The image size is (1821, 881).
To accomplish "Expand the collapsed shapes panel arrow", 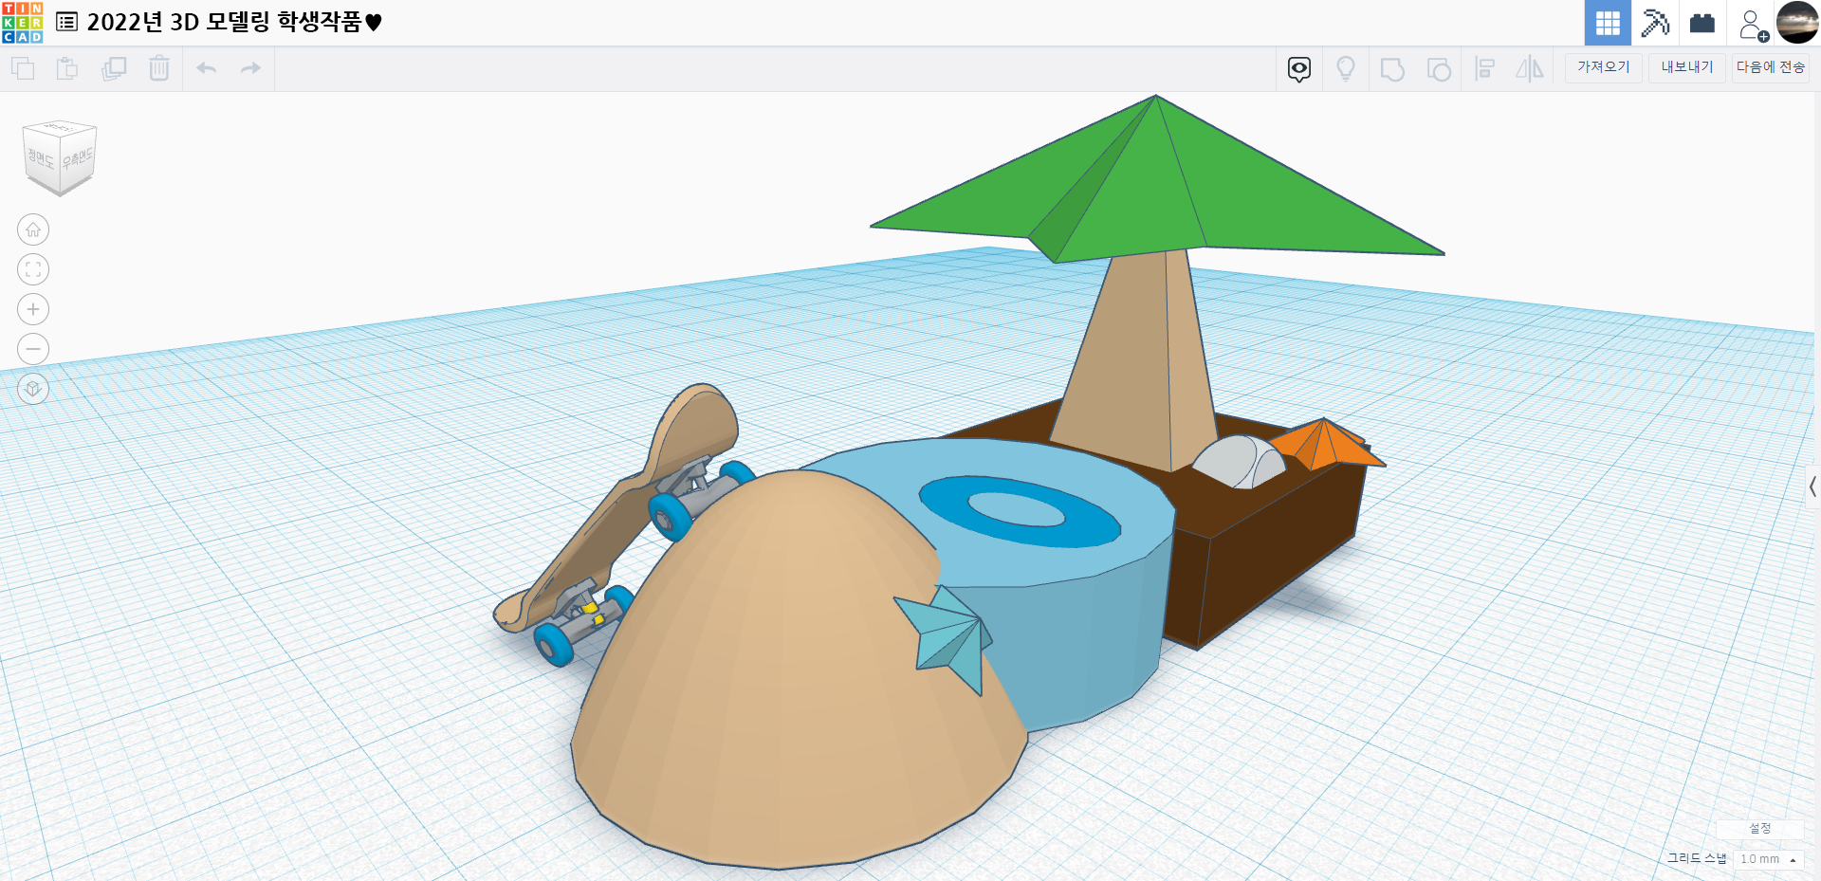I will pyautogui.click(x=1812, y=487).
